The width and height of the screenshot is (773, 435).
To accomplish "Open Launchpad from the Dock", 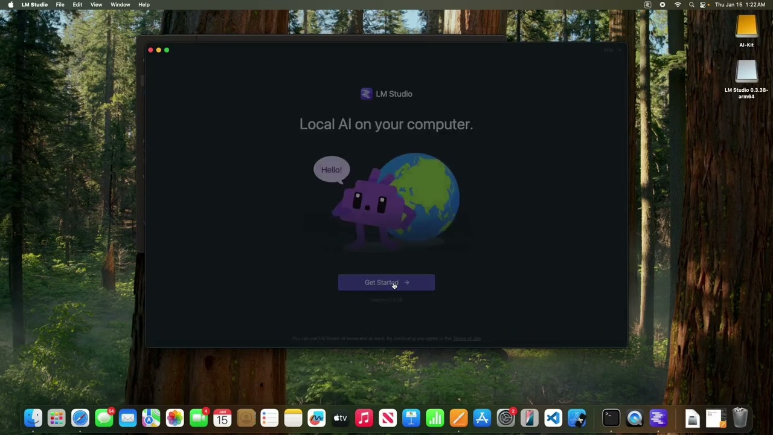I will 57,418.
